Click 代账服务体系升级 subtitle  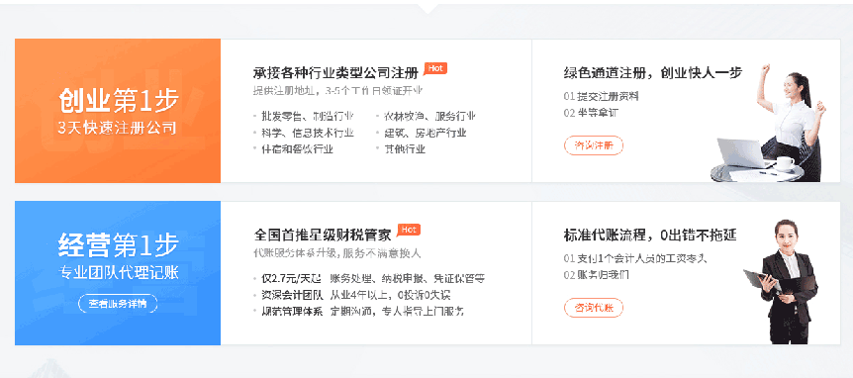click(x=337, y=253)
